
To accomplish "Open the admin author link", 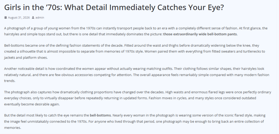I will tap(40, 17).
